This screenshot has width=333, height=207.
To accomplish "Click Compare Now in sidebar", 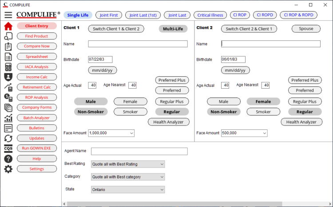I will (x=37, y=46).
